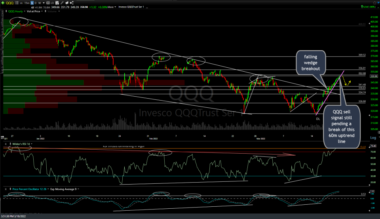Image resolution: width=380 pixels, height=219 pixels.
Task: Switch to the minute 'm' timeframe
Action: pos(21,3)
